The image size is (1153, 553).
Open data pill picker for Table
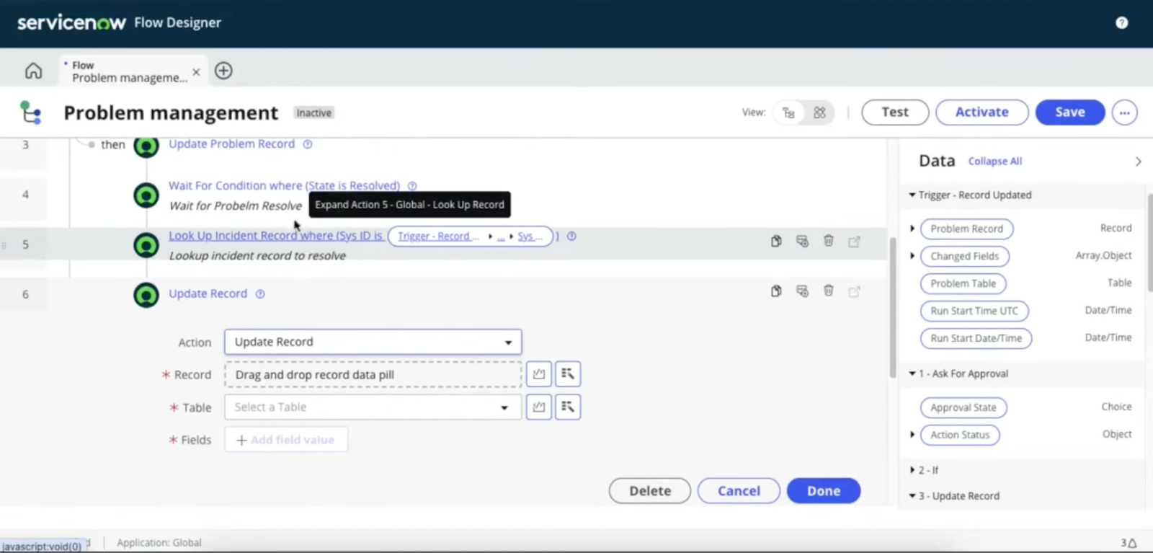(x=568, y=407)
